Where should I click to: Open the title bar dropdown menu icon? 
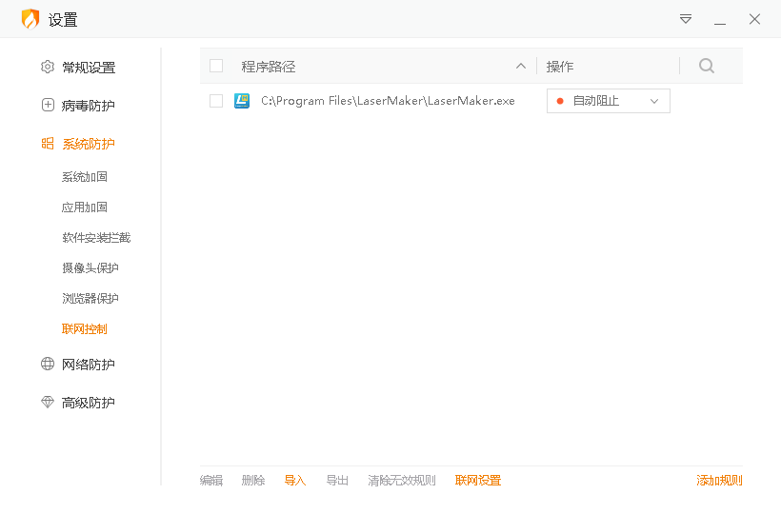tap(686, 19)
